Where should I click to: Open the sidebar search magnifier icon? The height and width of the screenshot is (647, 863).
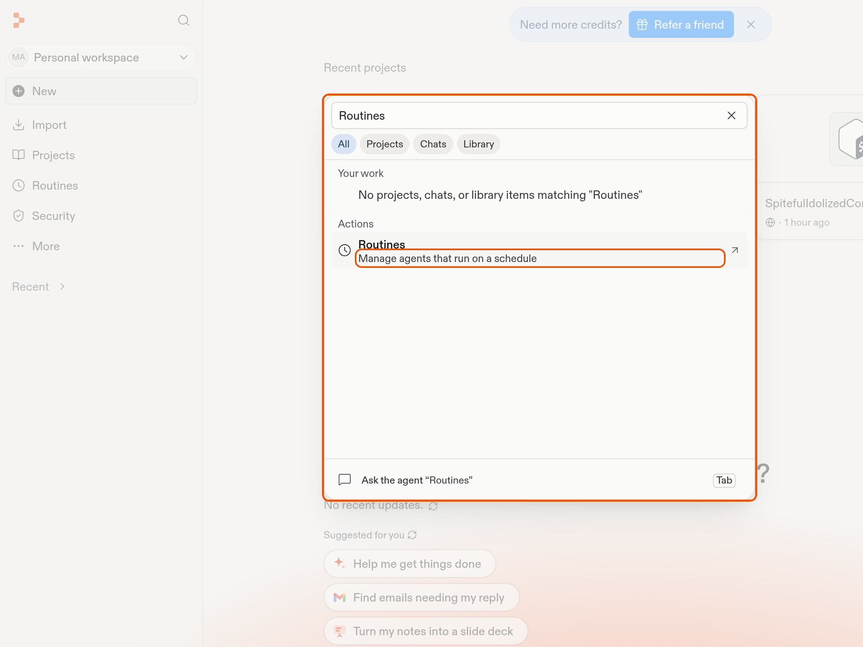pyautogui.click(x=183, y=20)
